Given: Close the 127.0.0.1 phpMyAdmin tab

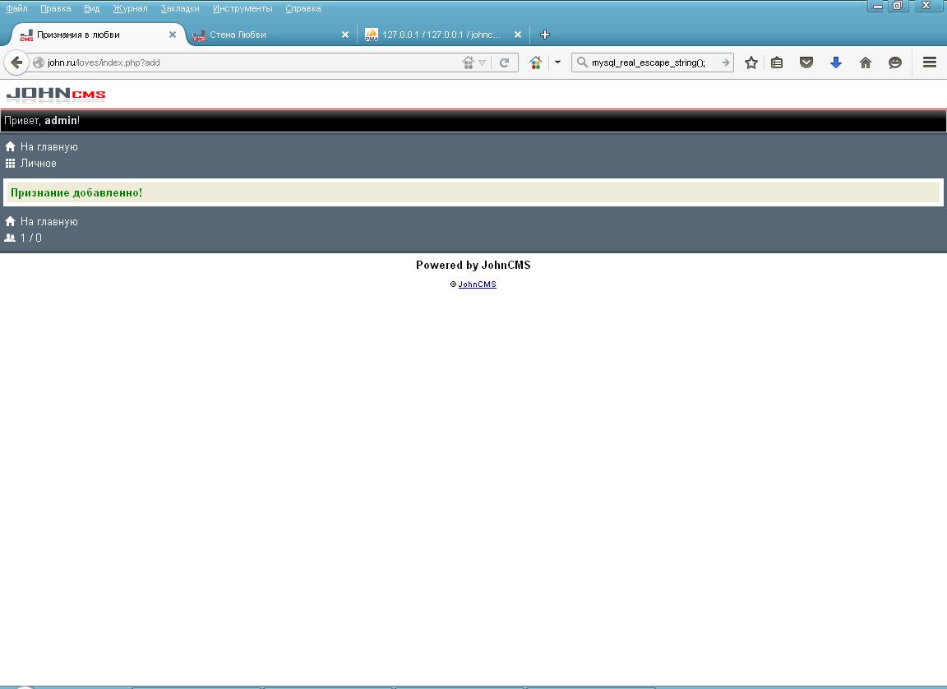Looking at the screenshot, I should coord(518,35).
